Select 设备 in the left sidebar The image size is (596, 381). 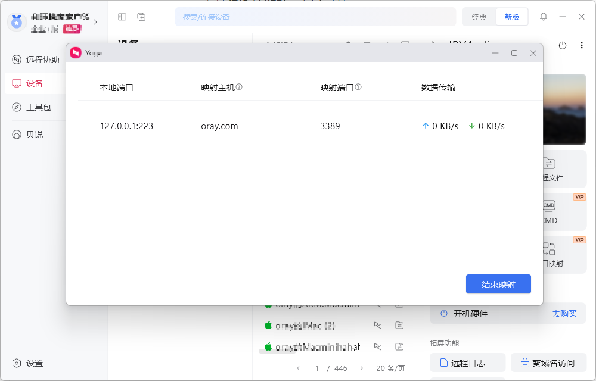33,83
